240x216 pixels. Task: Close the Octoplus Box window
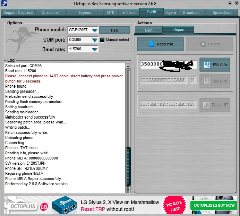pos(237,3)
